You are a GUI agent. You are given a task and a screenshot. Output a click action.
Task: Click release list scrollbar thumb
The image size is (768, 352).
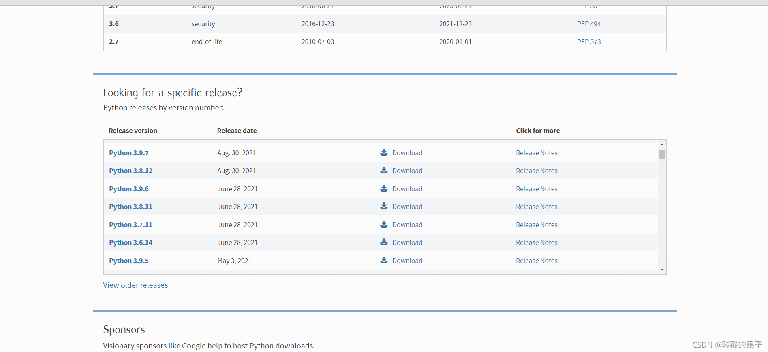[x=662, y=154]
